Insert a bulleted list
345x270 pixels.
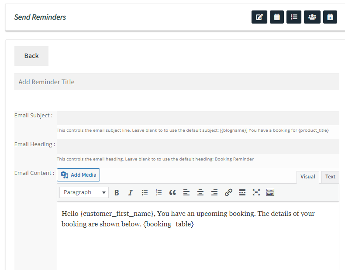[x=145, y=192]
